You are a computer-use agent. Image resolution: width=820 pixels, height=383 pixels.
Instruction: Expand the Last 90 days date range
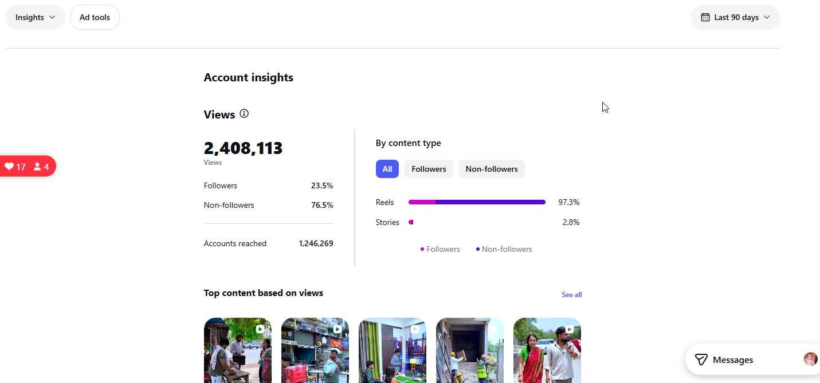pyautogui.click(x=735, y=17)
